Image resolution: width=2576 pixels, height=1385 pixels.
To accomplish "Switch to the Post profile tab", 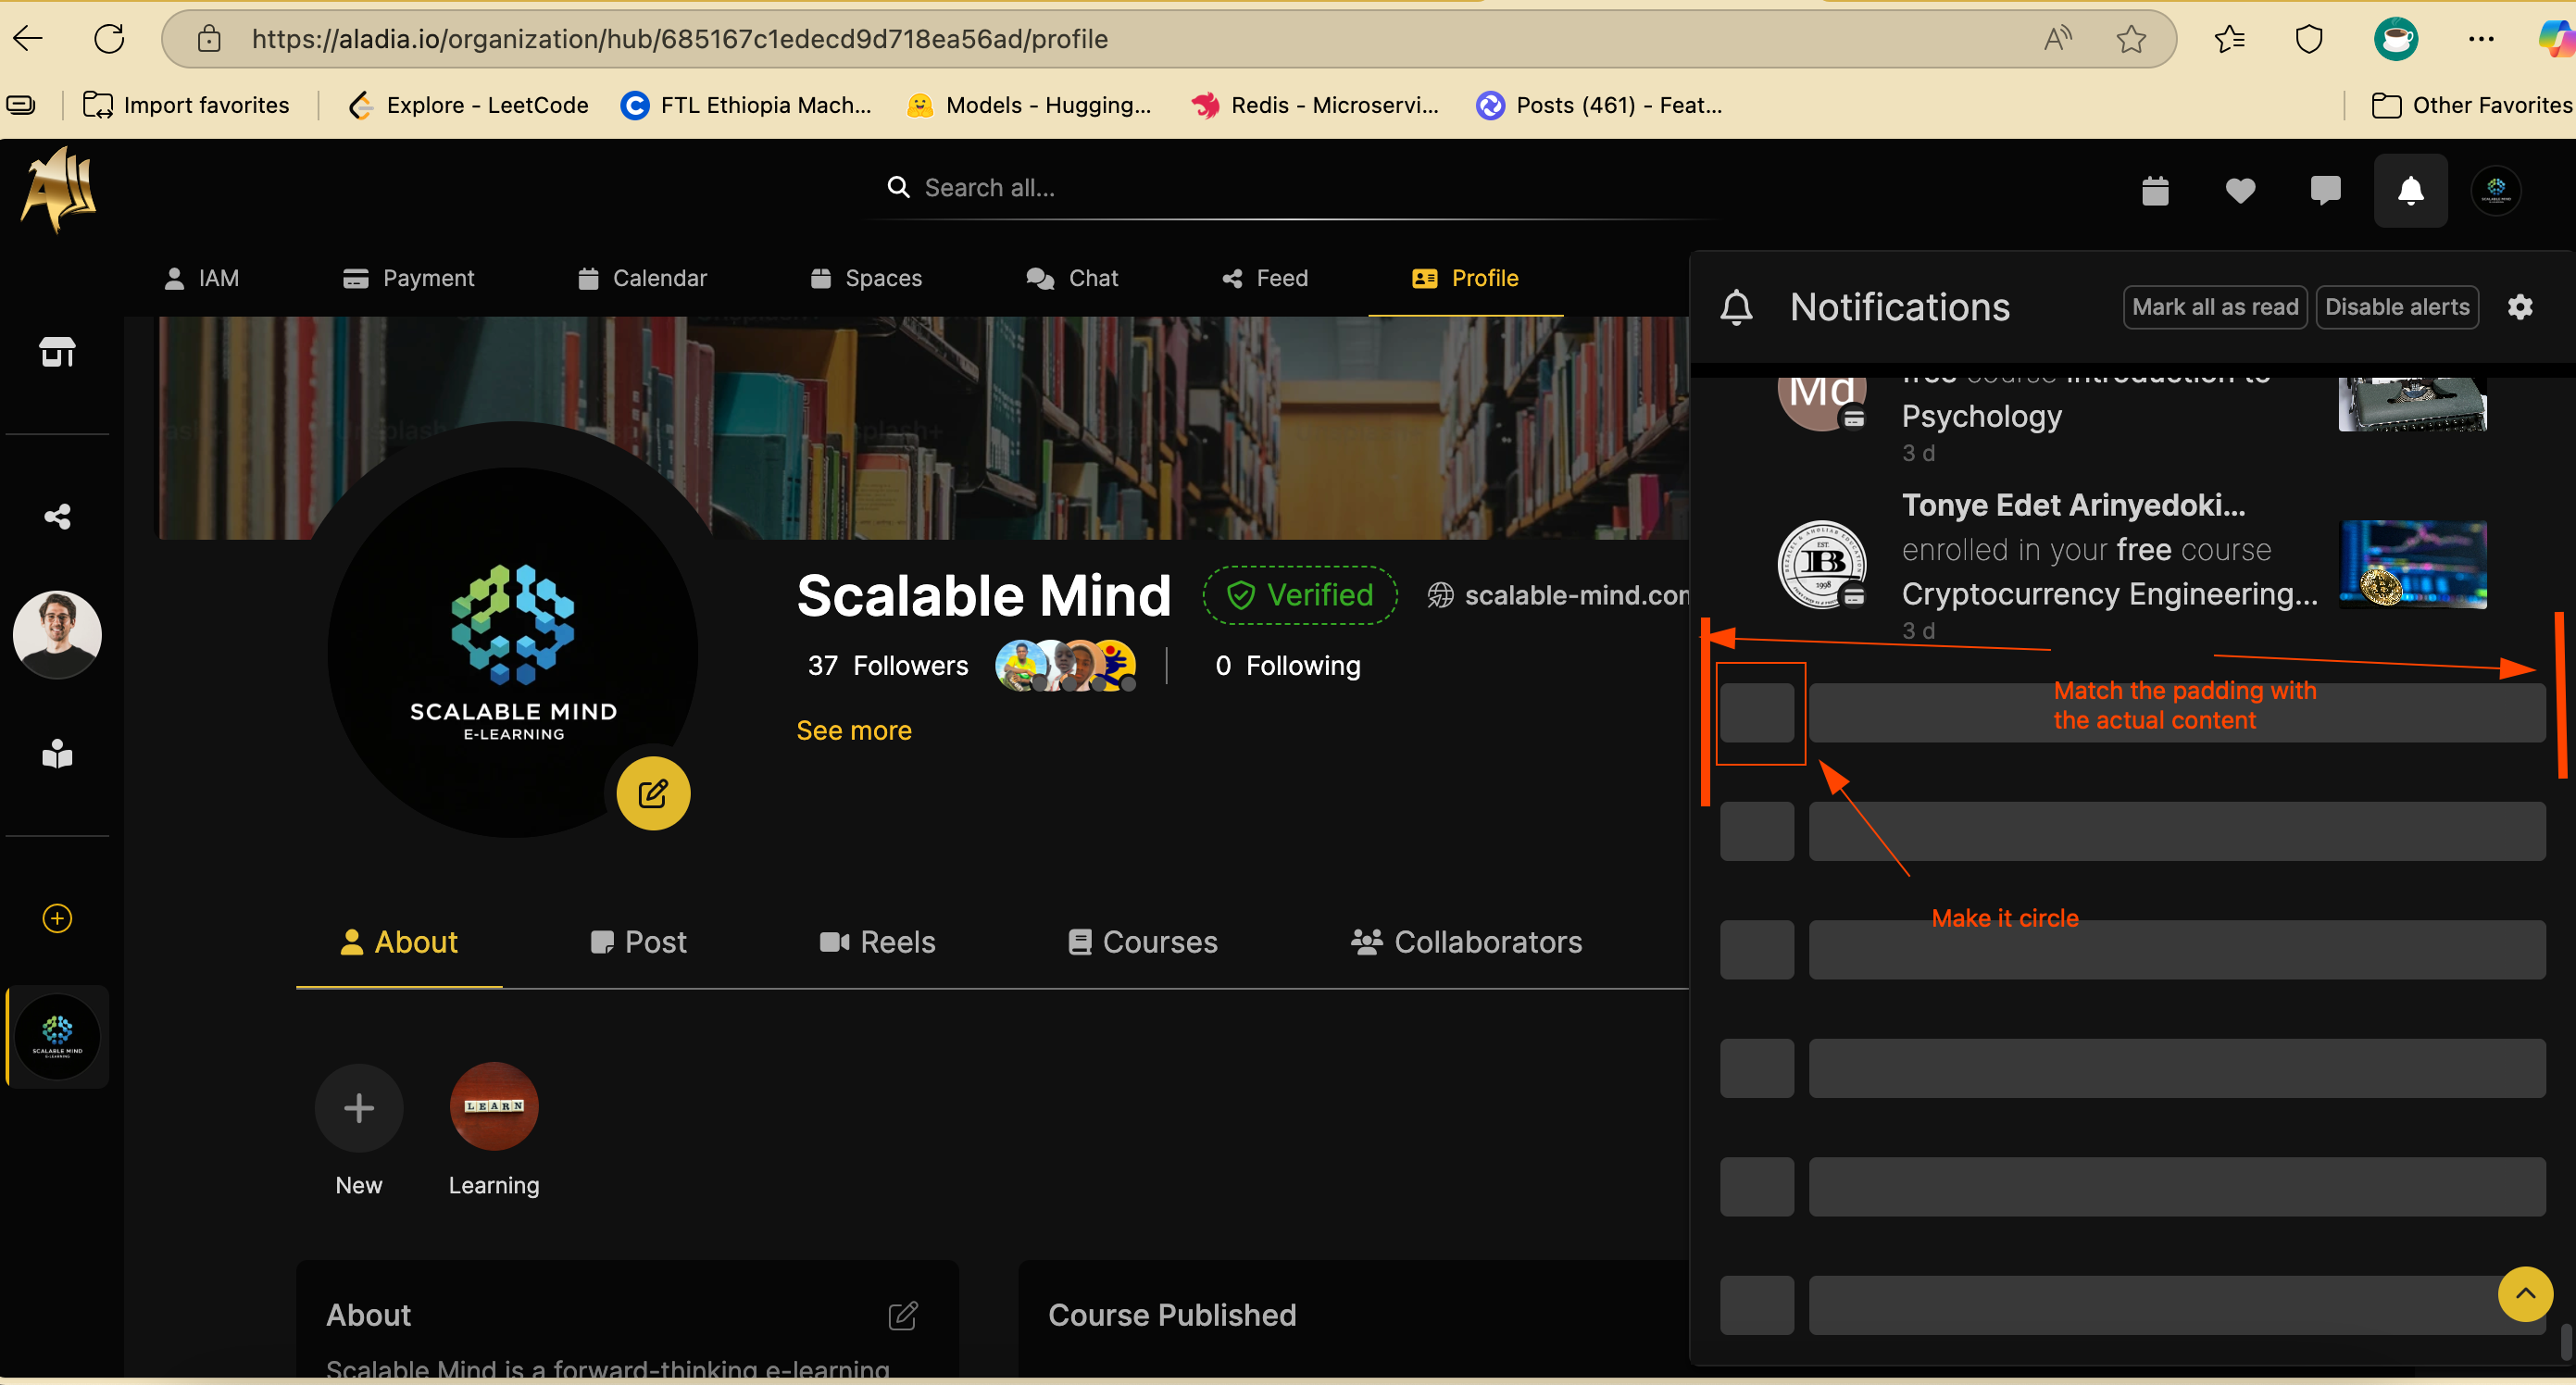I will tap(638, 942).
